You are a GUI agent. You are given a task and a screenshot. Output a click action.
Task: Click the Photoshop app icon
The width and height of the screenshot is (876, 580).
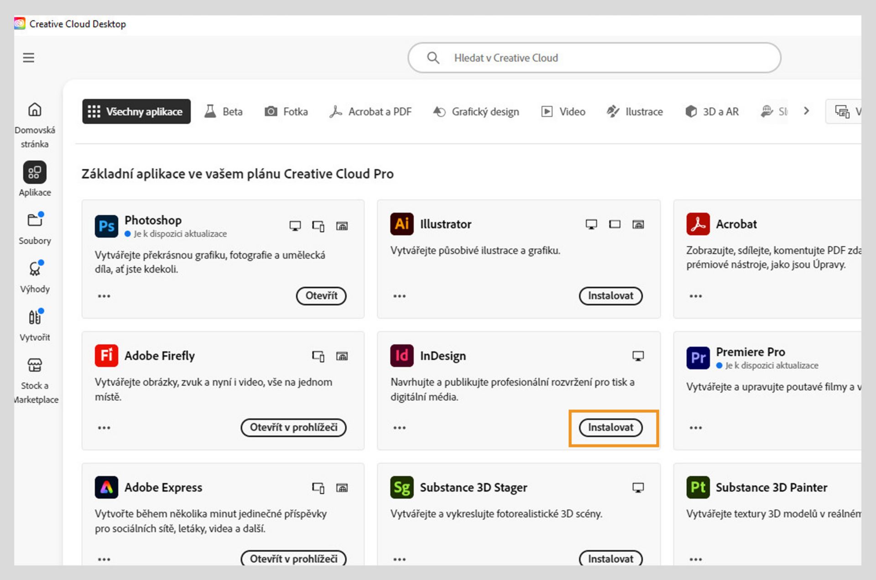106,226
